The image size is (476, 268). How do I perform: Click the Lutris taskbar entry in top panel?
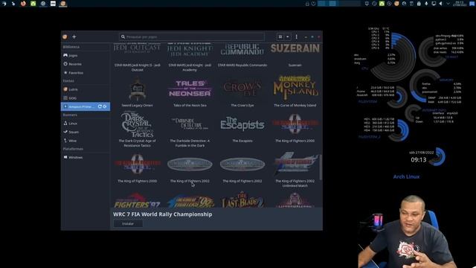[62, 3]
